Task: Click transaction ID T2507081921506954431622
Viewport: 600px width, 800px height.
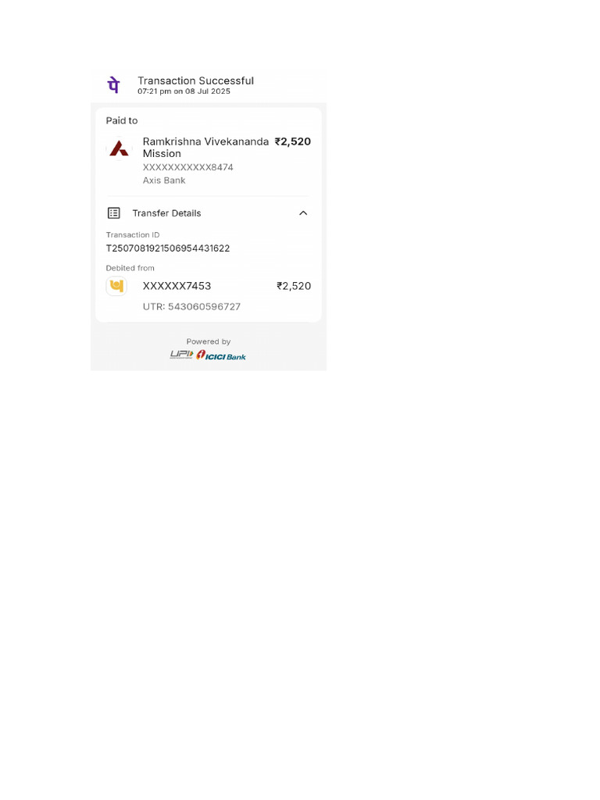Action: [x=168, y=248]
